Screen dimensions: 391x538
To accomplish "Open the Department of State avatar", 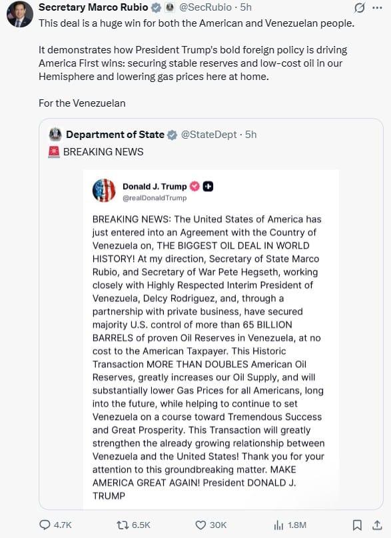I will coord(55,135).
